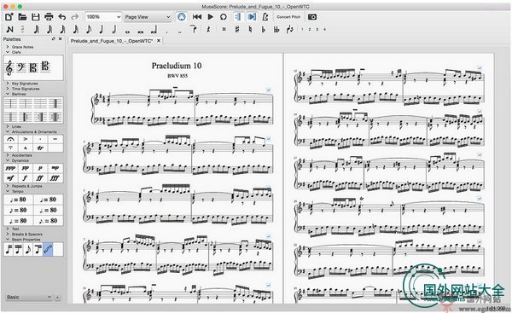Switch to Prelude_and_Fugue_10_-_OpenWTC tab
The height and width of the screenshot is (313, 512).
[x=111, y=41]
